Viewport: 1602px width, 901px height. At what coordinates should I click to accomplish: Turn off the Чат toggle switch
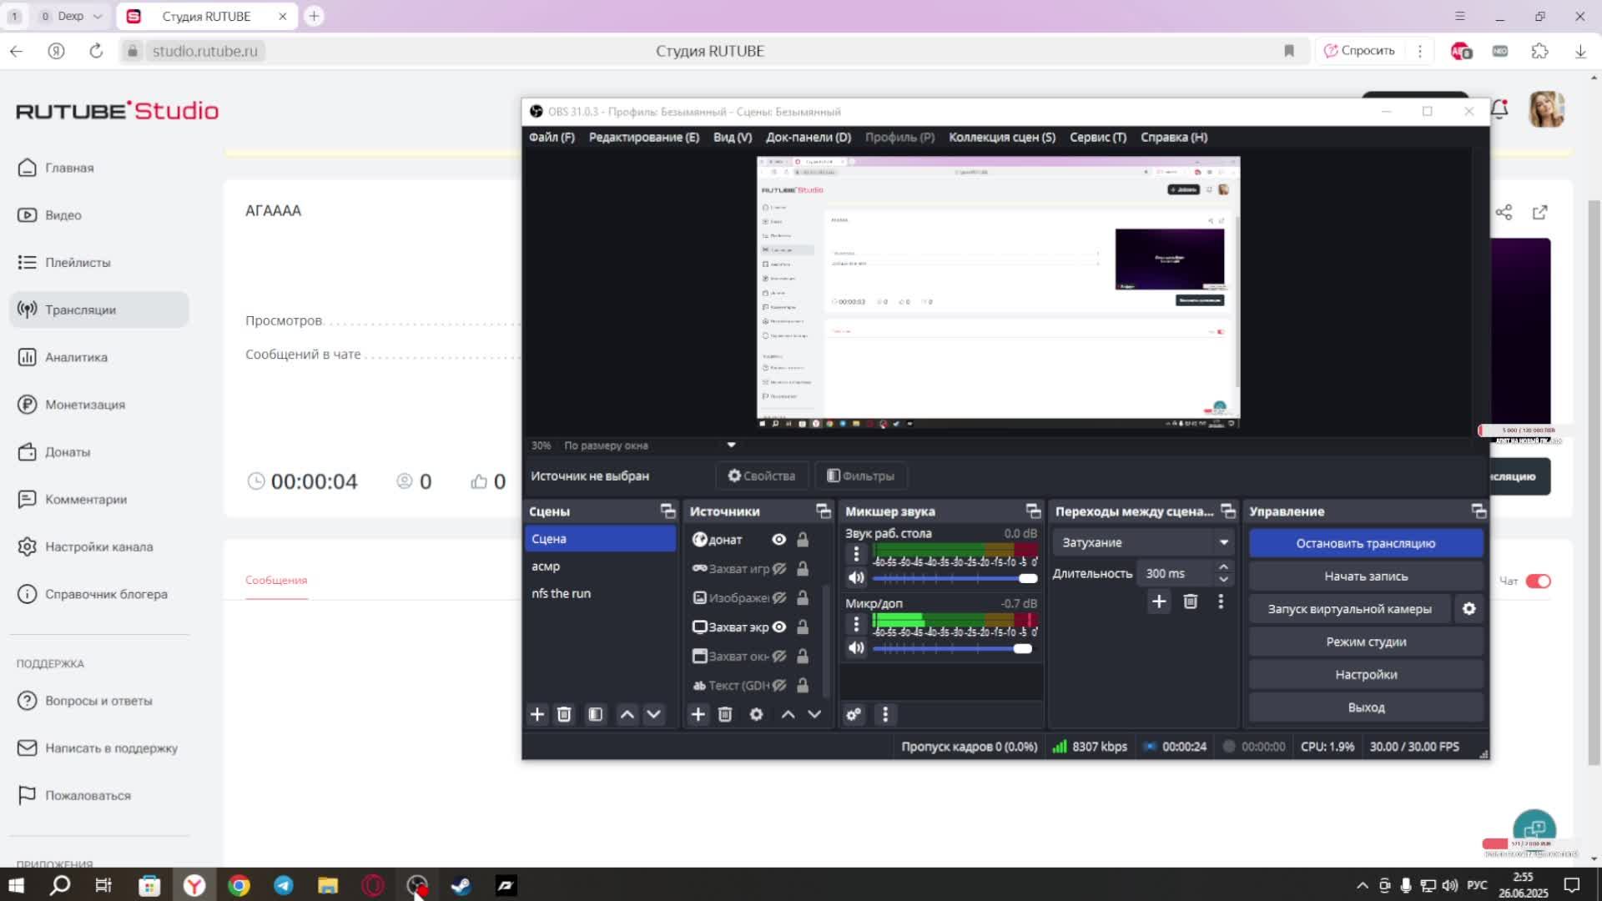[x=1538, y=581]
